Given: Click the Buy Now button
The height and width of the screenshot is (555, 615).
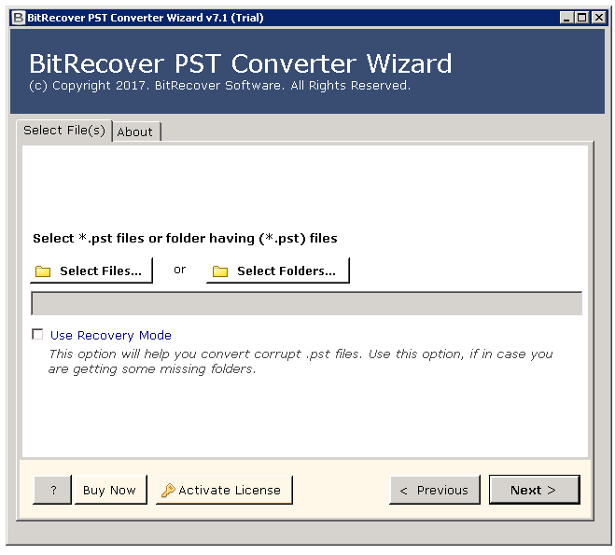Looking at the screenshot, I should click(x=111, y=490).
